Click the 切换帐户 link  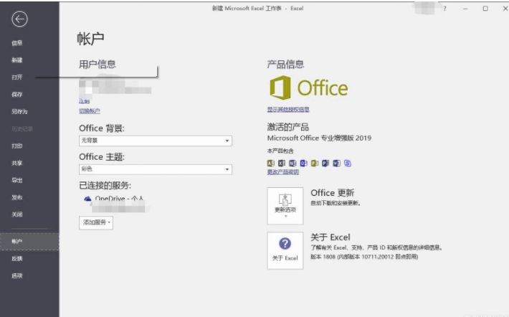(x=90, y=110)
